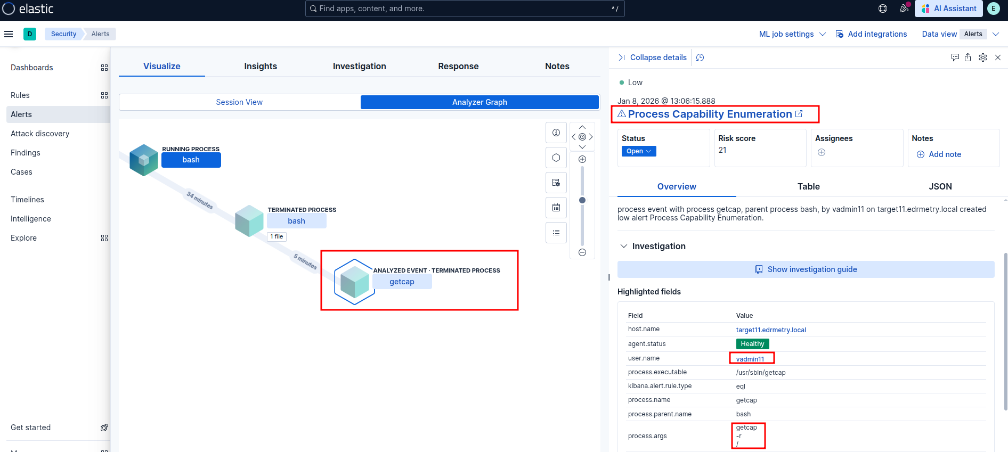Image resolution: width=1008 pixels, height=452 pixels.
Task: Click the calendar date range icon
Action: point(556,208)
